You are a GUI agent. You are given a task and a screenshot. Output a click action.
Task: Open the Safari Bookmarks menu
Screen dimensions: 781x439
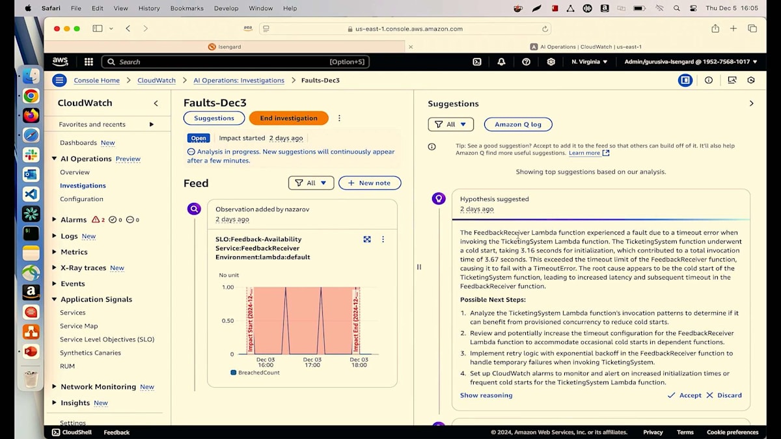click(x=187, y=8)
